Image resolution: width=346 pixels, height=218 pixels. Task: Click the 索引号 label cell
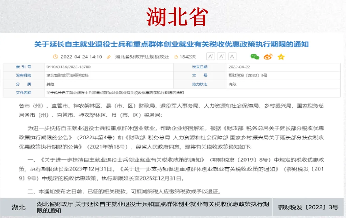(23, 67)
